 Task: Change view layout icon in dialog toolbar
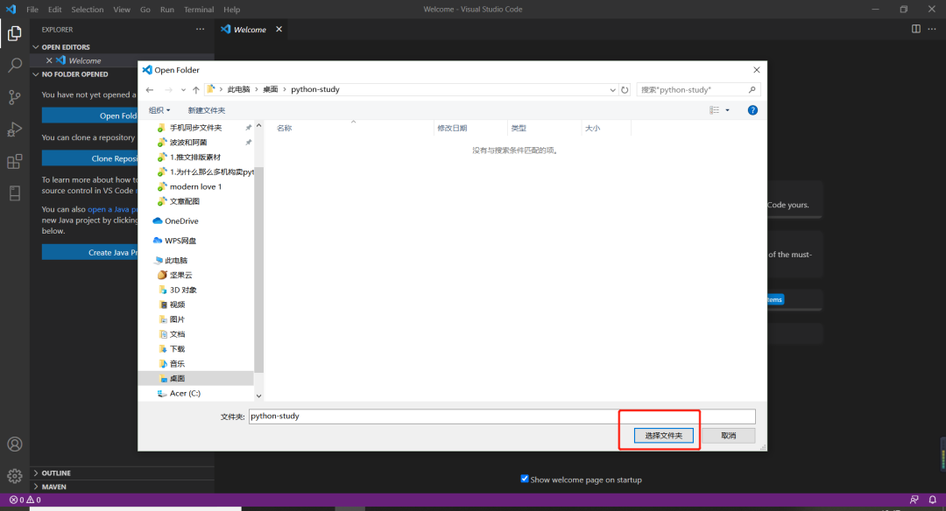[715, 110]
